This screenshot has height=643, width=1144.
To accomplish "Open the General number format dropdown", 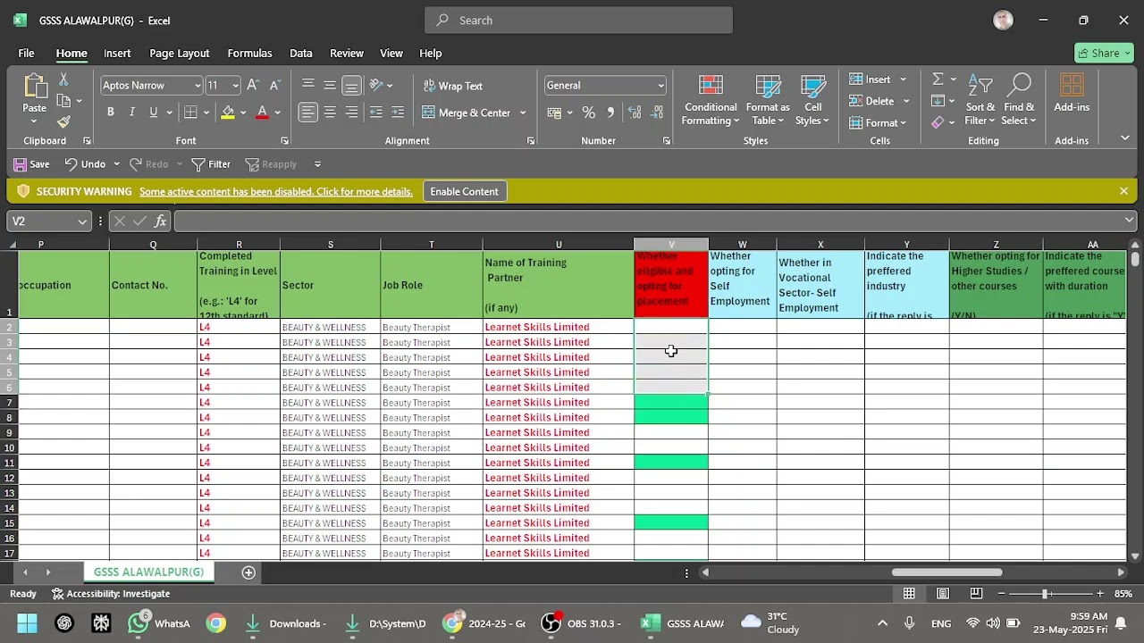I will tap(660, 86).
